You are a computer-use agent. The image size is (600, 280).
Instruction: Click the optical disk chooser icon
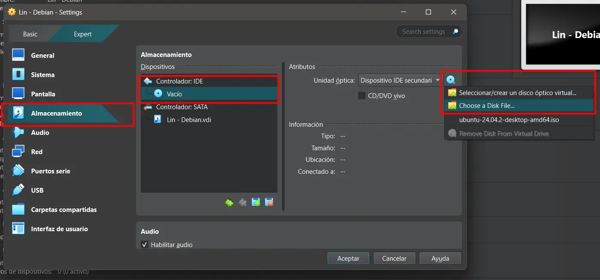click(451, 80)
